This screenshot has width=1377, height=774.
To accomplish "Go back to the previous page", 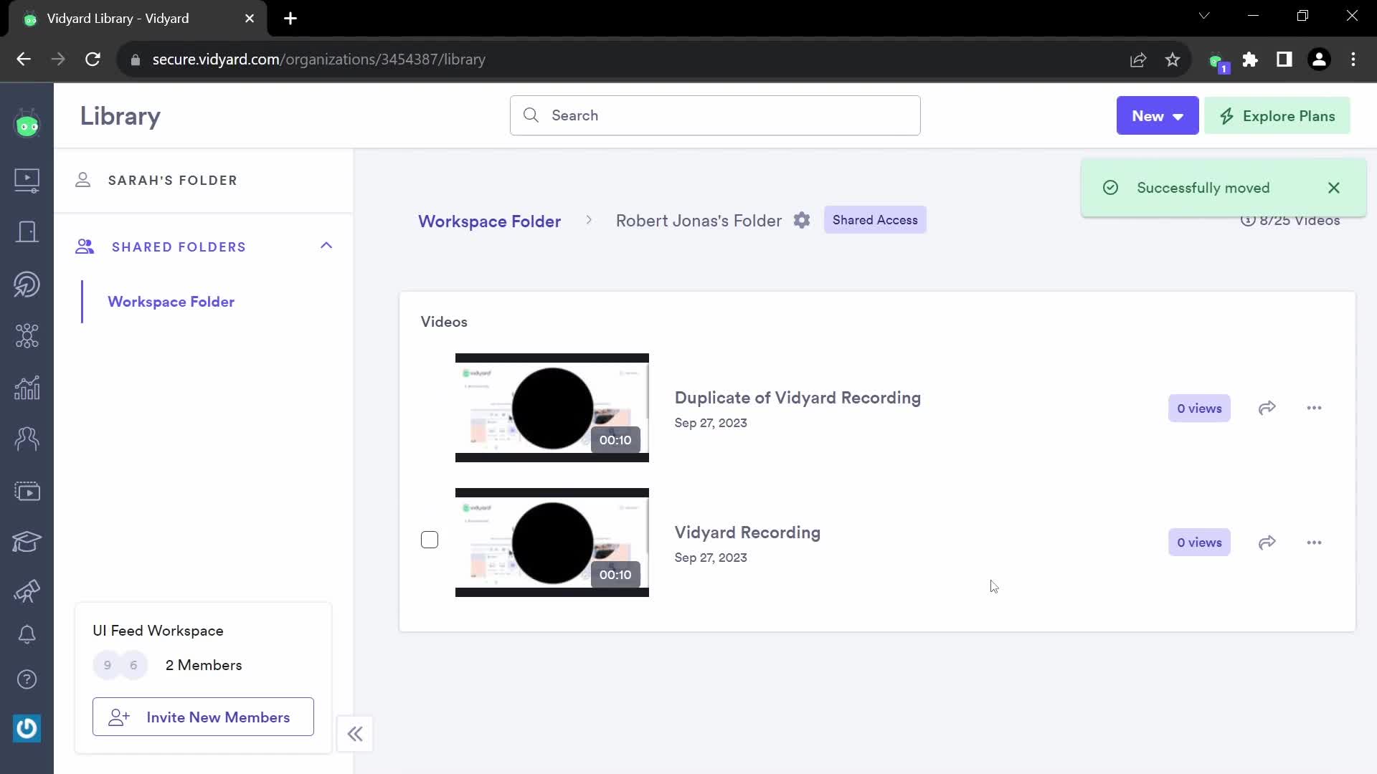I will 24,59.
